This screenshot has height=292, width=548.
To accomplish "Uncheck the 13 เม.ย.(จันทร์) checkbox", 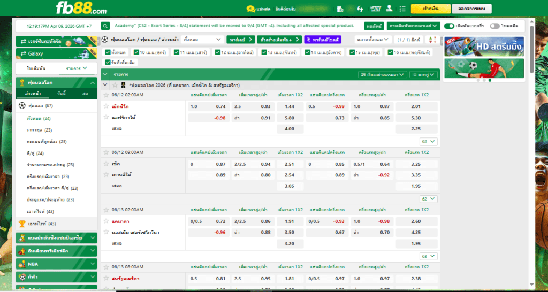I will coord(264,52).
